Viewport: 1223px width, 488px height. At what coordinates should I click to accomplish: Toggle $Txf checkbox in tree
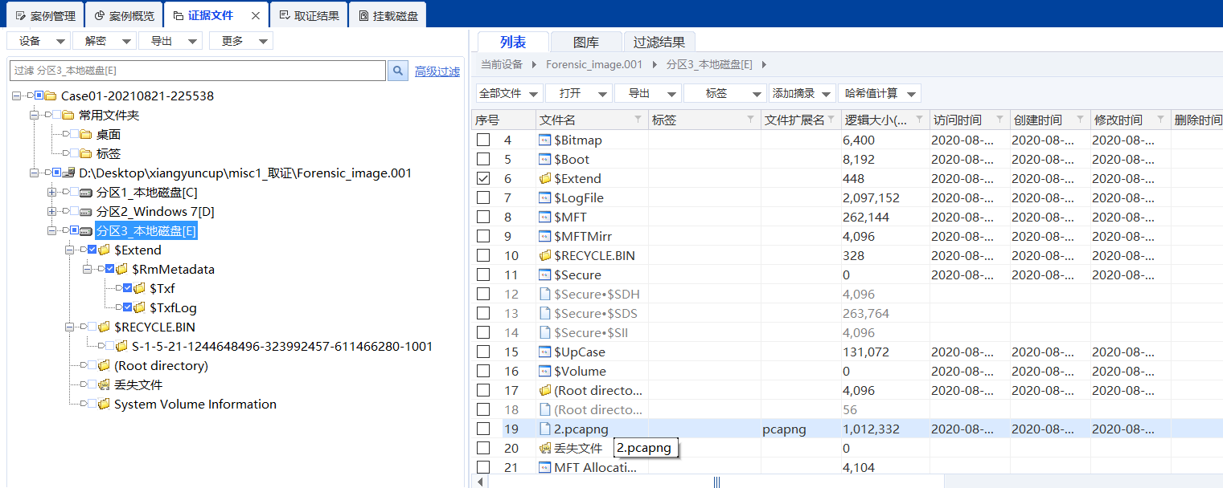(128, 288)
